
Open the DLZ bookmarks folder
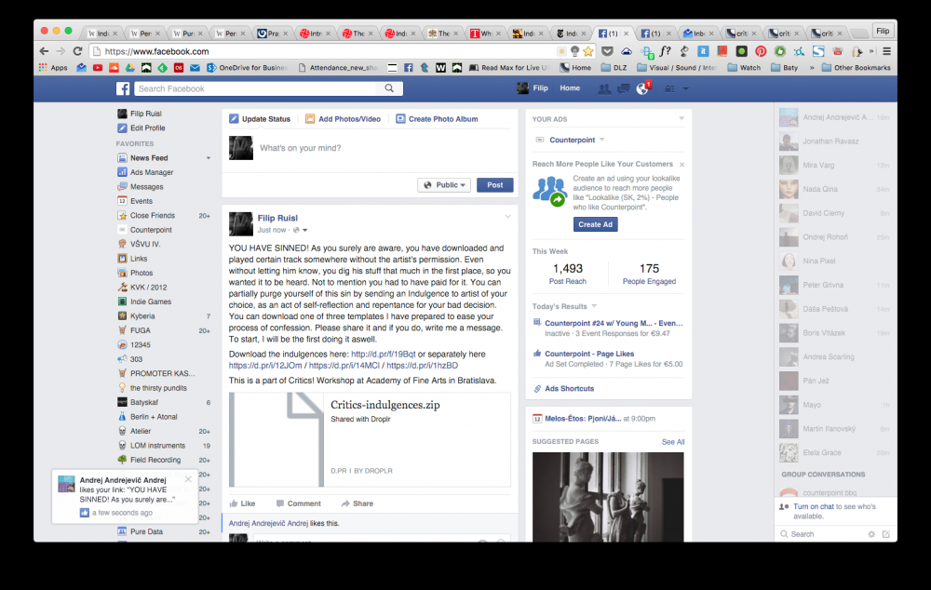tap(614, 68)
